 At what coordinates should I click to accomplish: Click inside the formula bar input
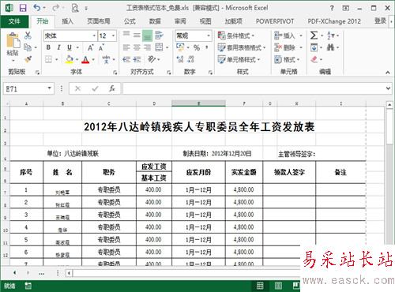pyautogui.click(x=254, y=88)
